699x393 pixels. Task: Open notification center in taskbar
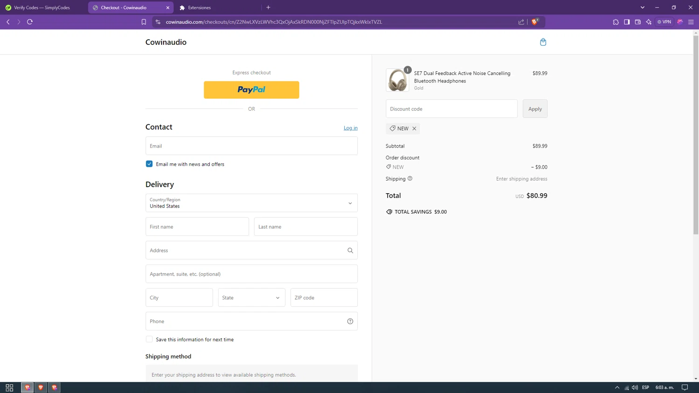(x=685, y=387)
